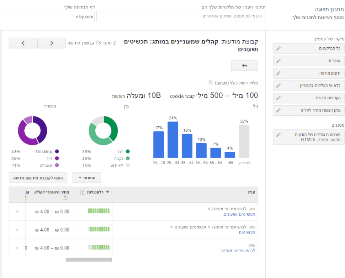Click help icon next to רלוונטיות column
The image size is (345, 278).
click(82, 192)
